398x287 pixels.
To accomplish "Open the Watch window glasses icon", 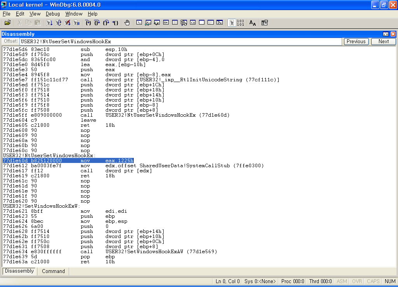I will click(x=148, y=23).
